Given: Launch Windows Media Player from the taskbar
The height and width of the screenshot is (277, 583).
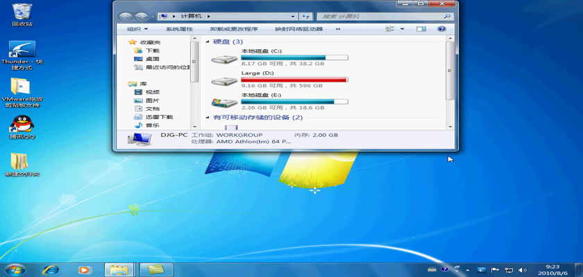Looking at the screenshot, I should 84,269.
